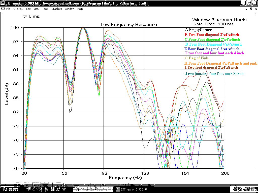
Task: Click the ETF application icon in title bar
Action: 3,3
